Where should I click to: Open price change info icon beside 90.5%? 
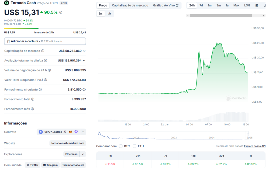61,12
